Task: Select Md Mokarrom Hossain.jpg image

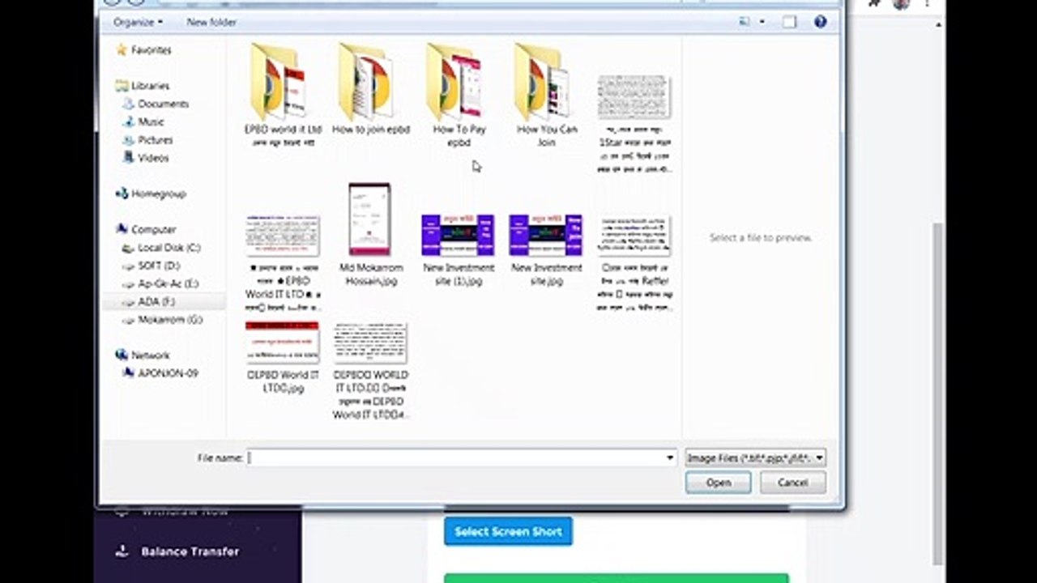Action: [370, 235]
